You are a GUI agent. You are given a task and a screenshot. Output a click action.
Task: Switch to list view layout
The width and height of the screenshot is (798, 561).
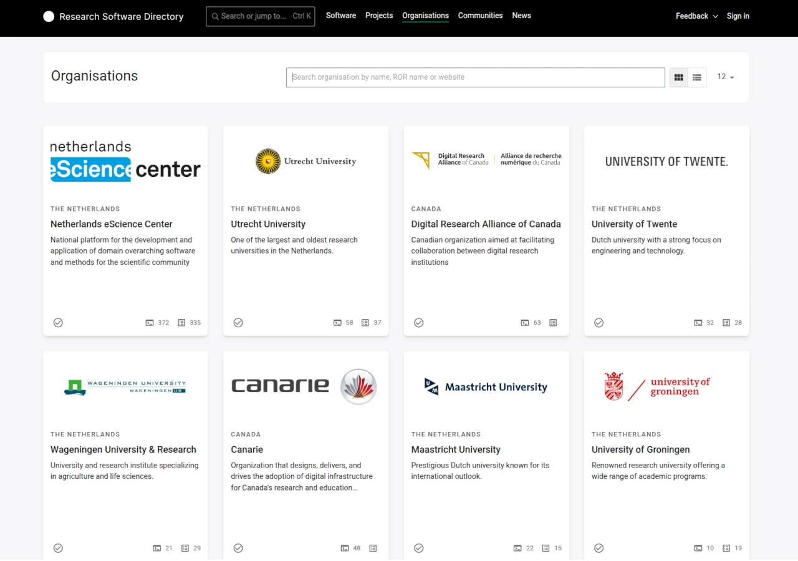pyautogui.click(x=697, y=77)
